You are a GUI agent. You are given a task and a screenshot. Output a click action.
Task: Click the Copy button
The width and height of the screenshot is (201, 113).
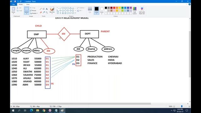19,10
